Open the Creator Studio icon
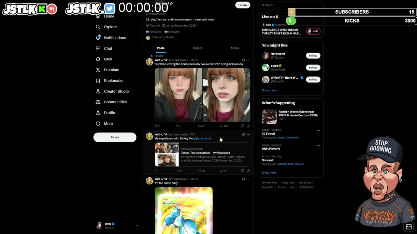 [x=98, y=91]
